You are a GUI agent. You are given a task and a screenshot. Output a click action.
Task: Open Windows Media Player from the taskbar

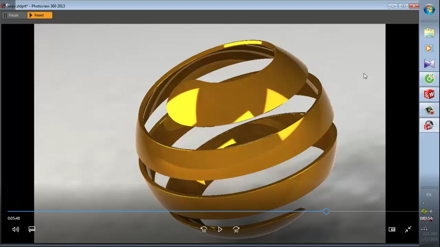click(429, 48)
